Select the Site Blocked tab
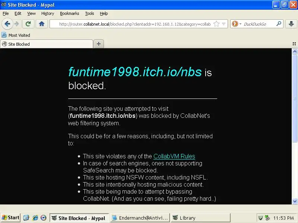The image size is (298, 223). 47,44
